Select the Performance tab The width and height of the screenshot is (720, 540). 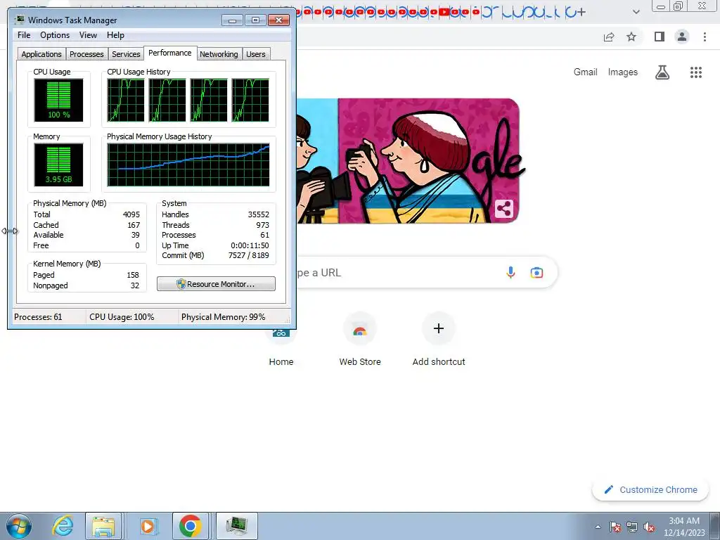click(x=170, y=53)
